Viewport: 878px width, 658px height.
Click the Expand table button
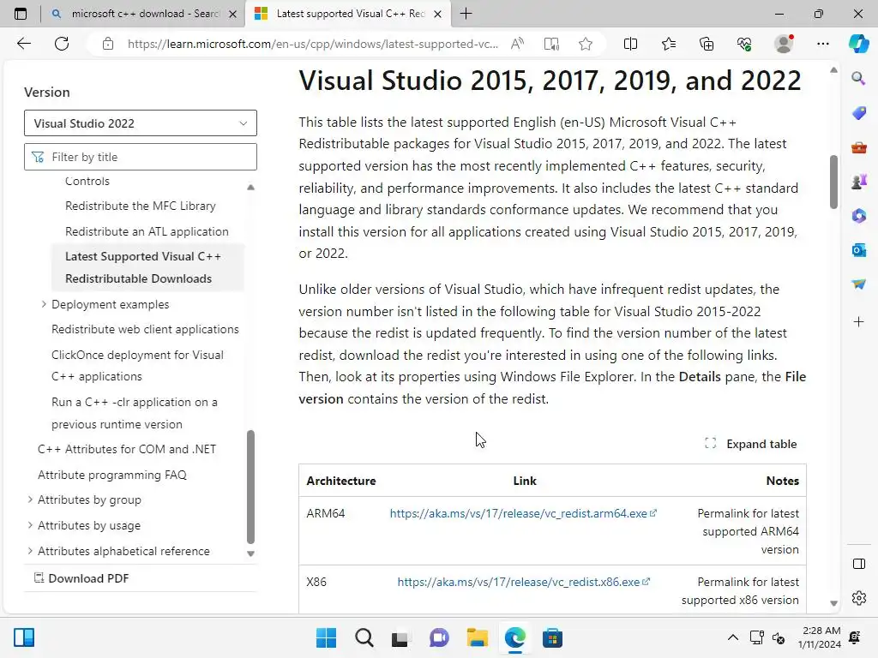(751, 444)
